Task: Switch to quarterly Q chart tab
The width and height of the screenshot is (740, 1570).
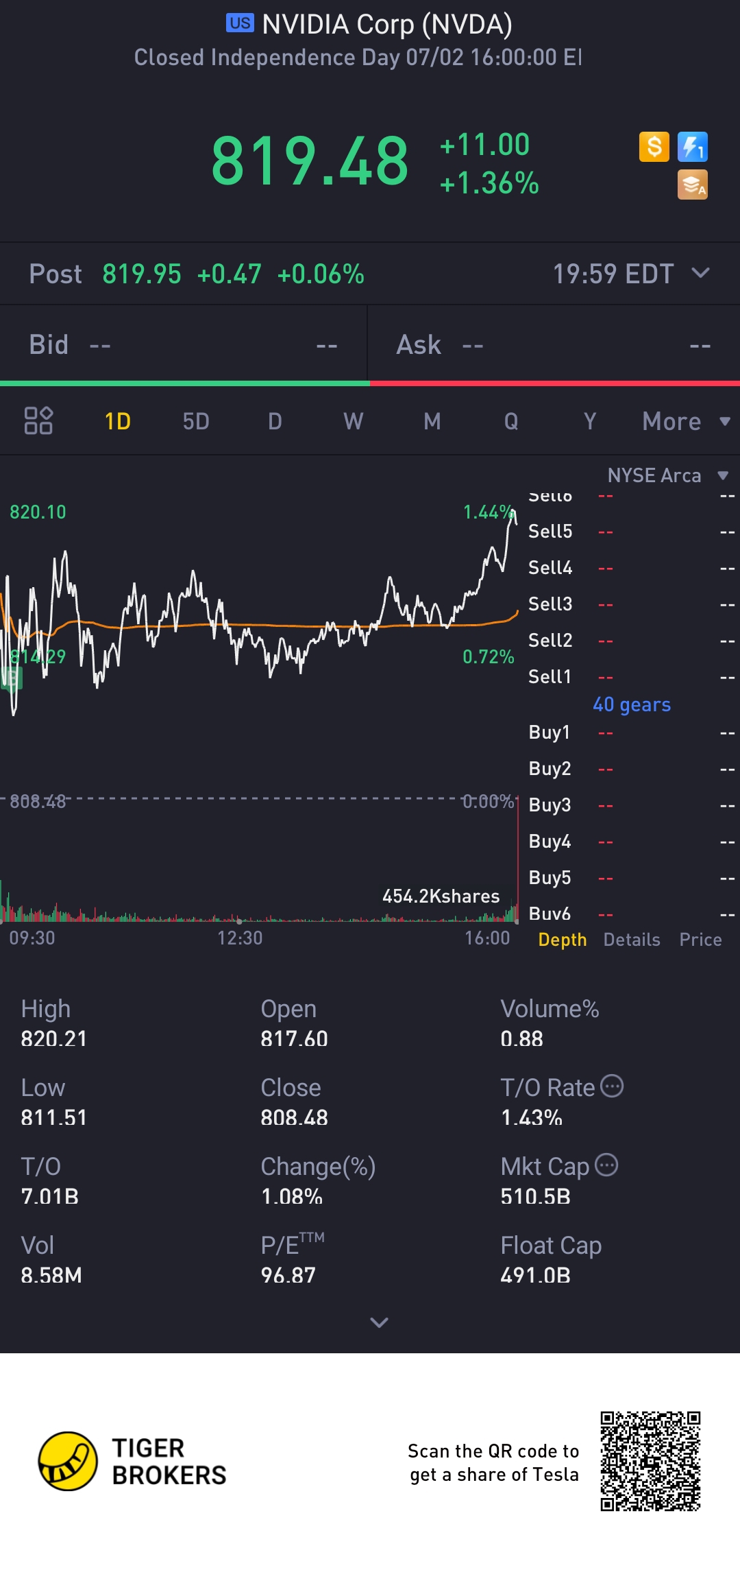Action: [511, 421]
